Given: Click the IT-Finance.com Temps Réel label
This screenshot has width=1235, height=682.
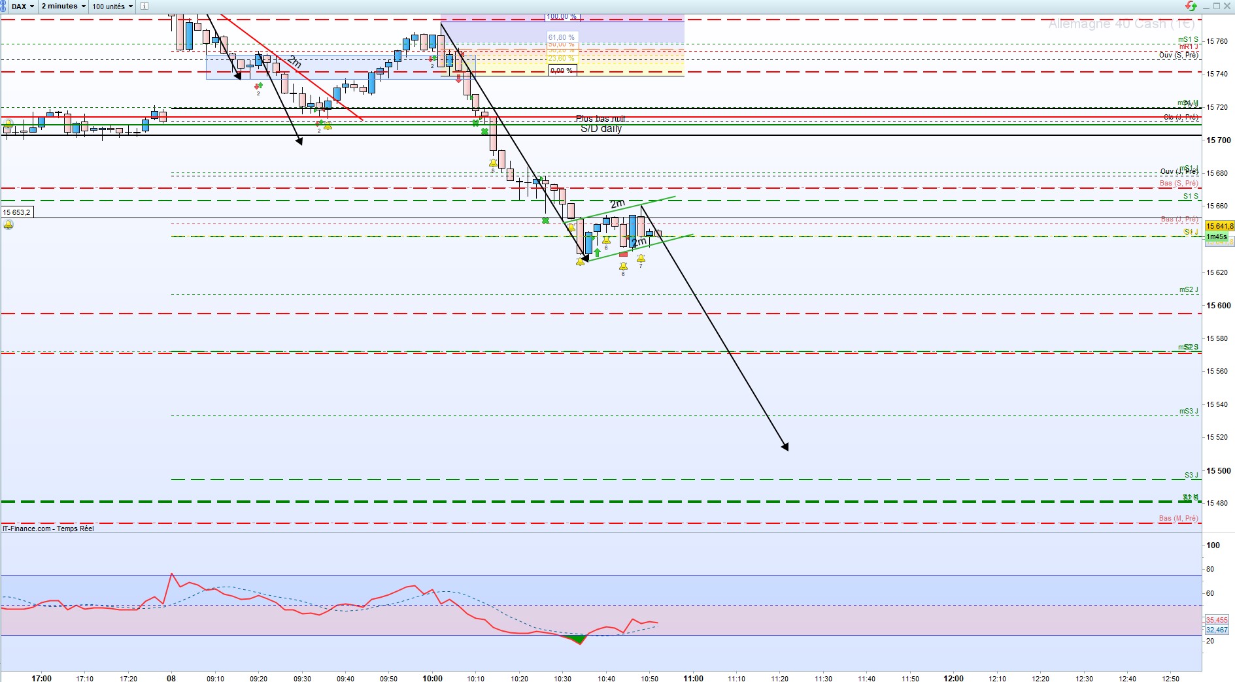Looking at the screenshot, I should (48, 528).
